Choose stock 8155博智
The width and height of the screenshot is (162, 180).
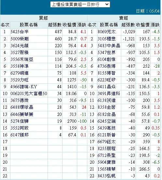pyautogui.click(x=107, y=73)
